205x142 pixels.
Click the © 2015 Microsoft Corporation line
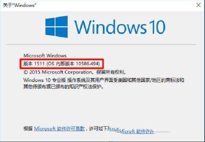(x=58, y=72)
